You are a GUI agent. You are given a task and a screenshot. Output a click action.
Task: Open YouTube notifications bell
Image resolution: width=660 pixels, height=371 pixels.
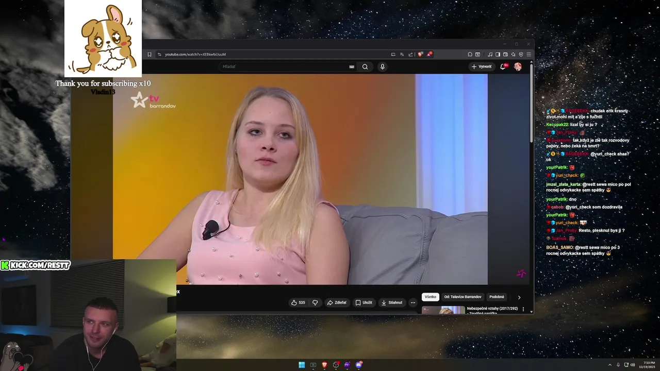pyautogui.click(x=504, y=66)
